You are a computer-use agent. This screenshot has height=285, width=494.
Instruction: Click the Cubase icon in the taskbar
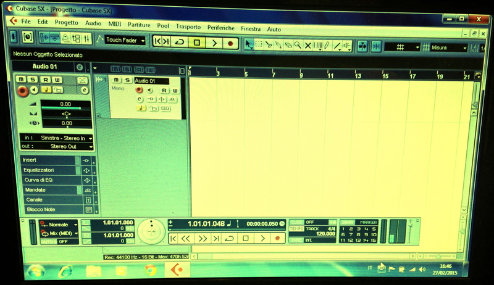coord(177,270)
